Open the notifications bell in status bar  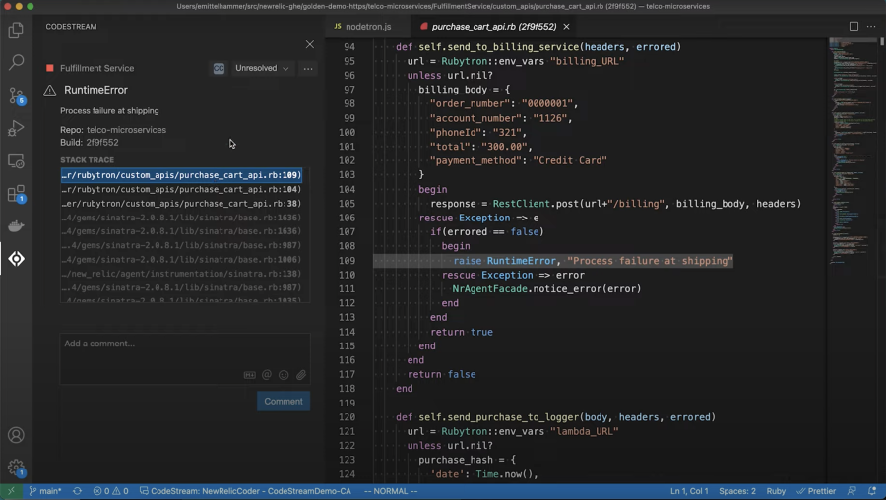tap(872, 491)
